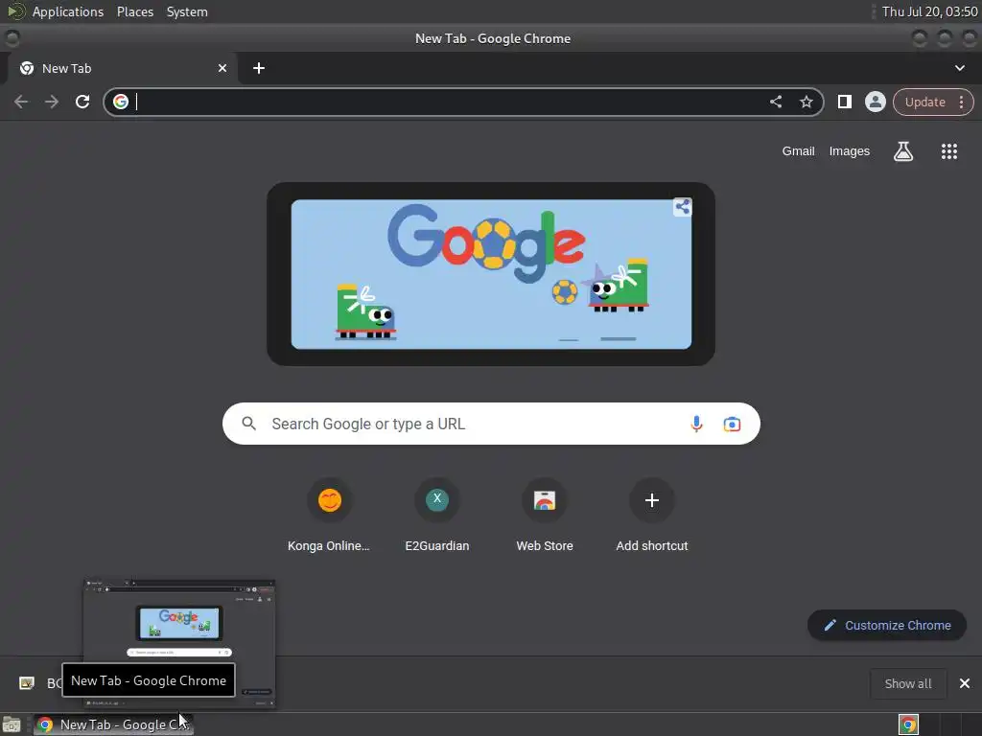Click the downloaded file image icon

[x=27, y=682]
